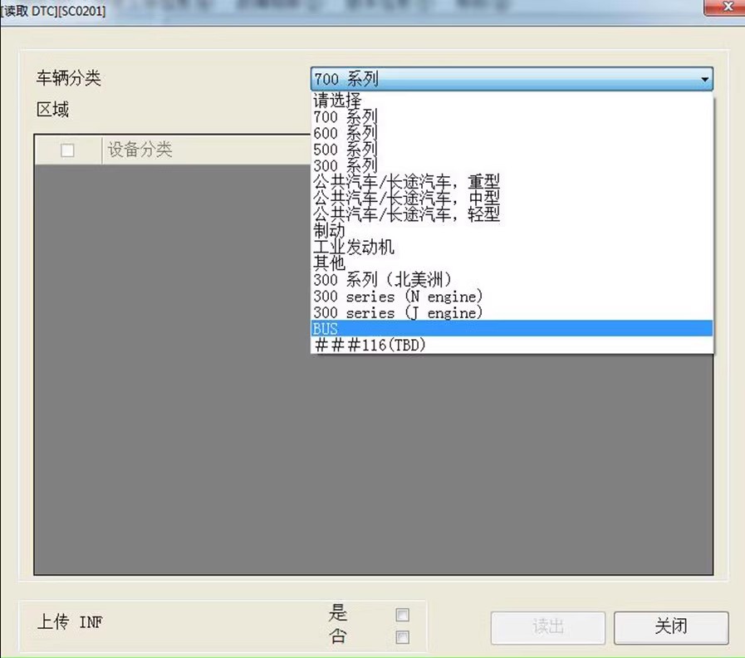The image size is (745, 658).
Task: Select 请选择 in the dropdown list
Action: [x=512, y=101]
